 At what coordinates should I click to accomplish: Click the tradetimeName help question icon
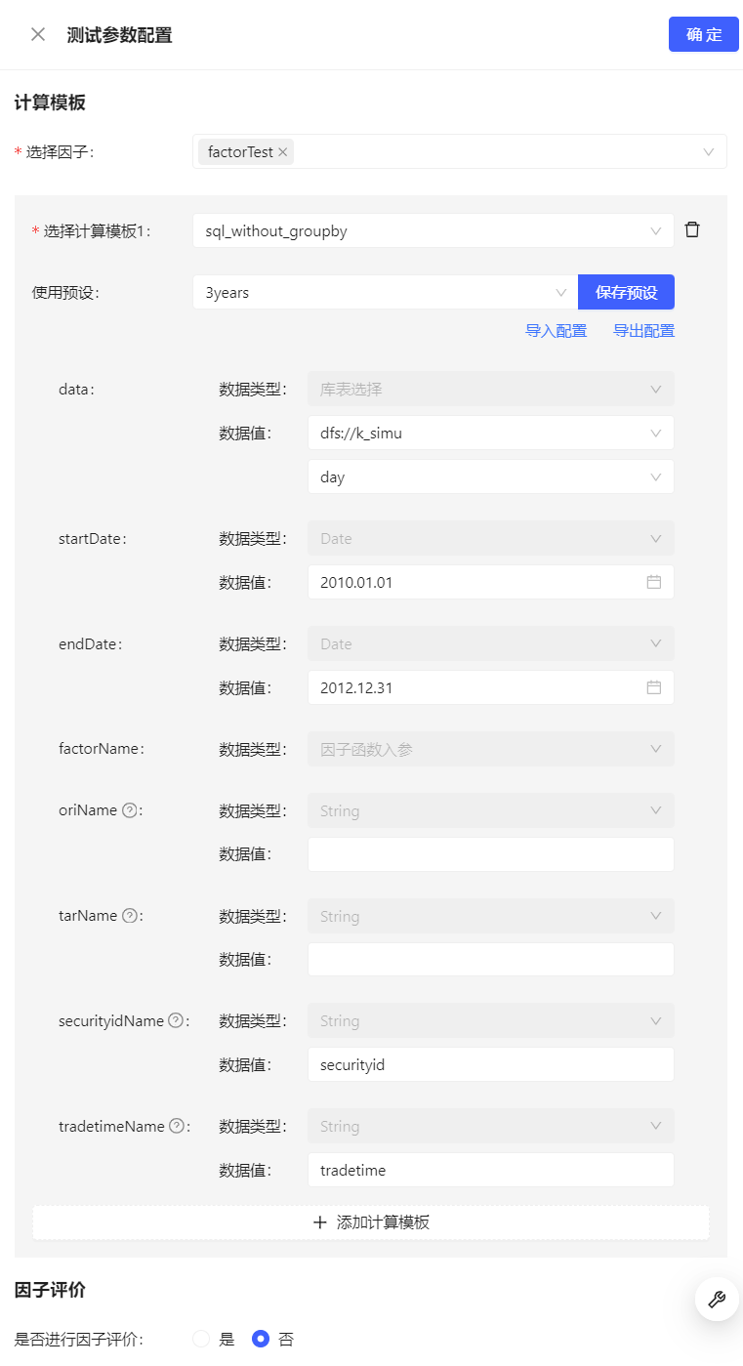[x=177, y=1126]
